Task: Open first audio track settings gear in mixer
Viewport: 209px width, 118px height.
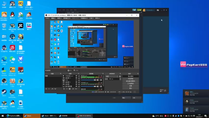Action: click(101, 80)
